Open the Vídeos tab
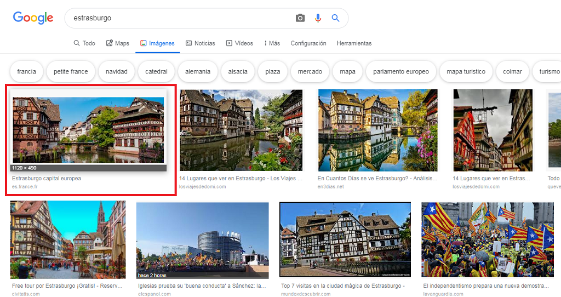Image resolution: width=561 pixels, height=297 pixels. coord(239,43)
